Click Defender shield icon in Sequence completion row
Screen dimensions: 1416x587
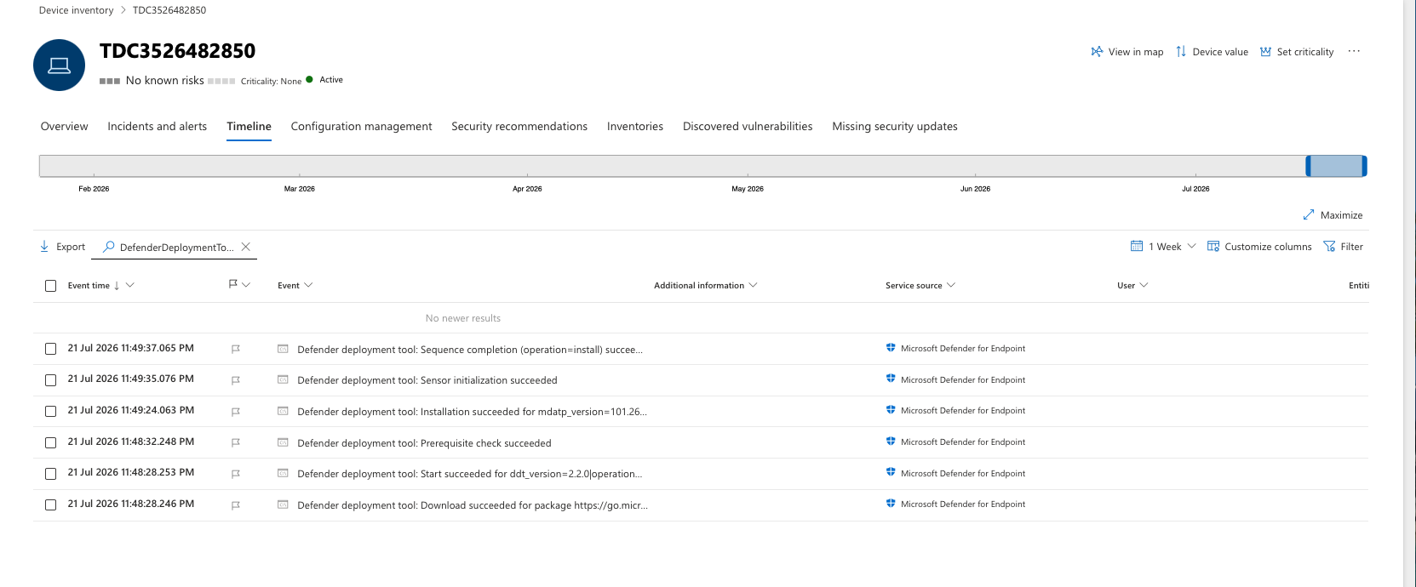pyautogui.click(x=891, y=348)
